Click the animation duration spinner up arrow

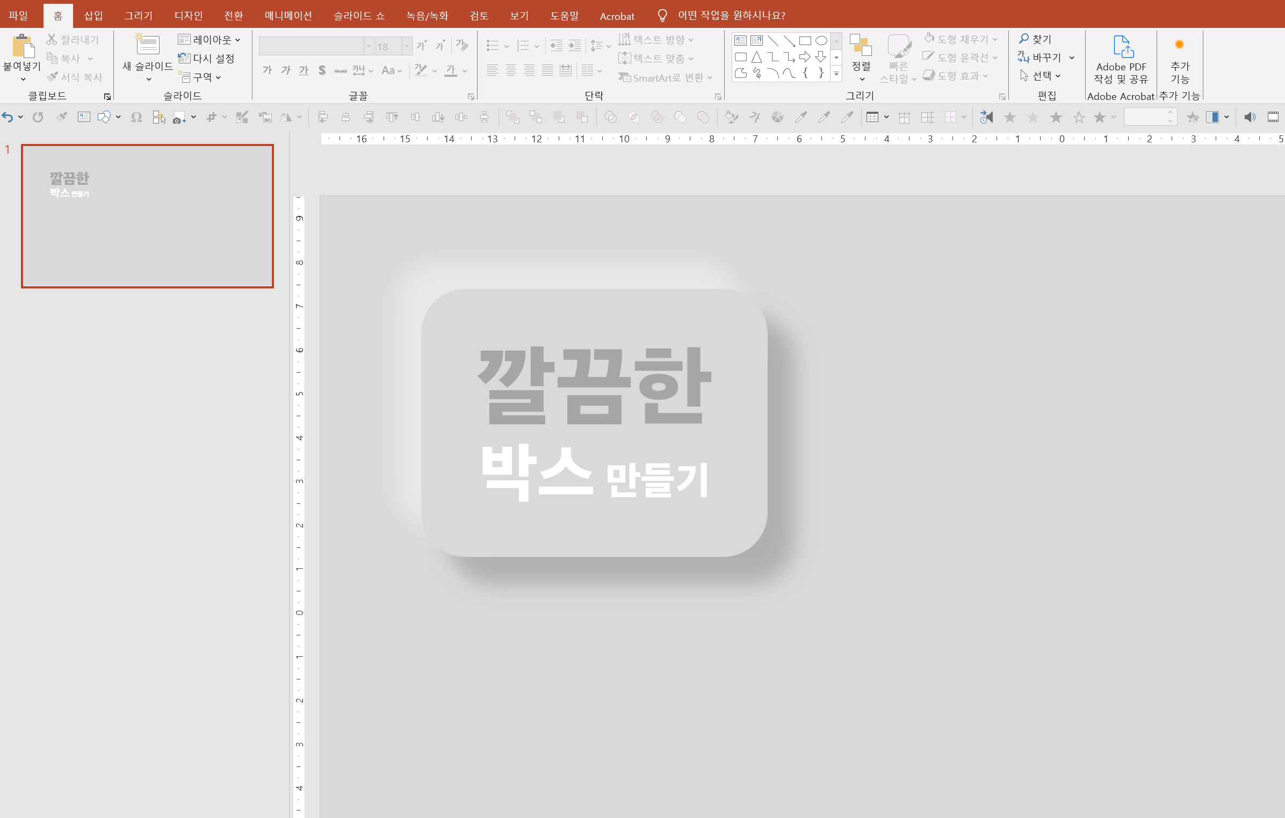point(1170,113)
